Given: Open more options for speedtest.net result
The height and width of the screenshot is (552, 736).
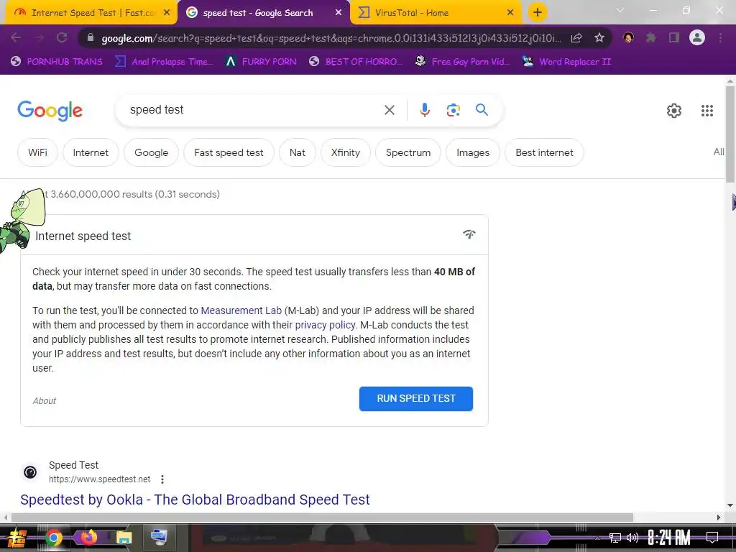Looking at the screenshot, I should coord(162,479).
